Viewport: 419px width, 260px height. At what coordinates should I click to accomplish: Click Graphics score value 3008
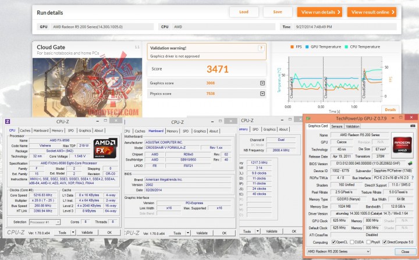tap(211, 83)
